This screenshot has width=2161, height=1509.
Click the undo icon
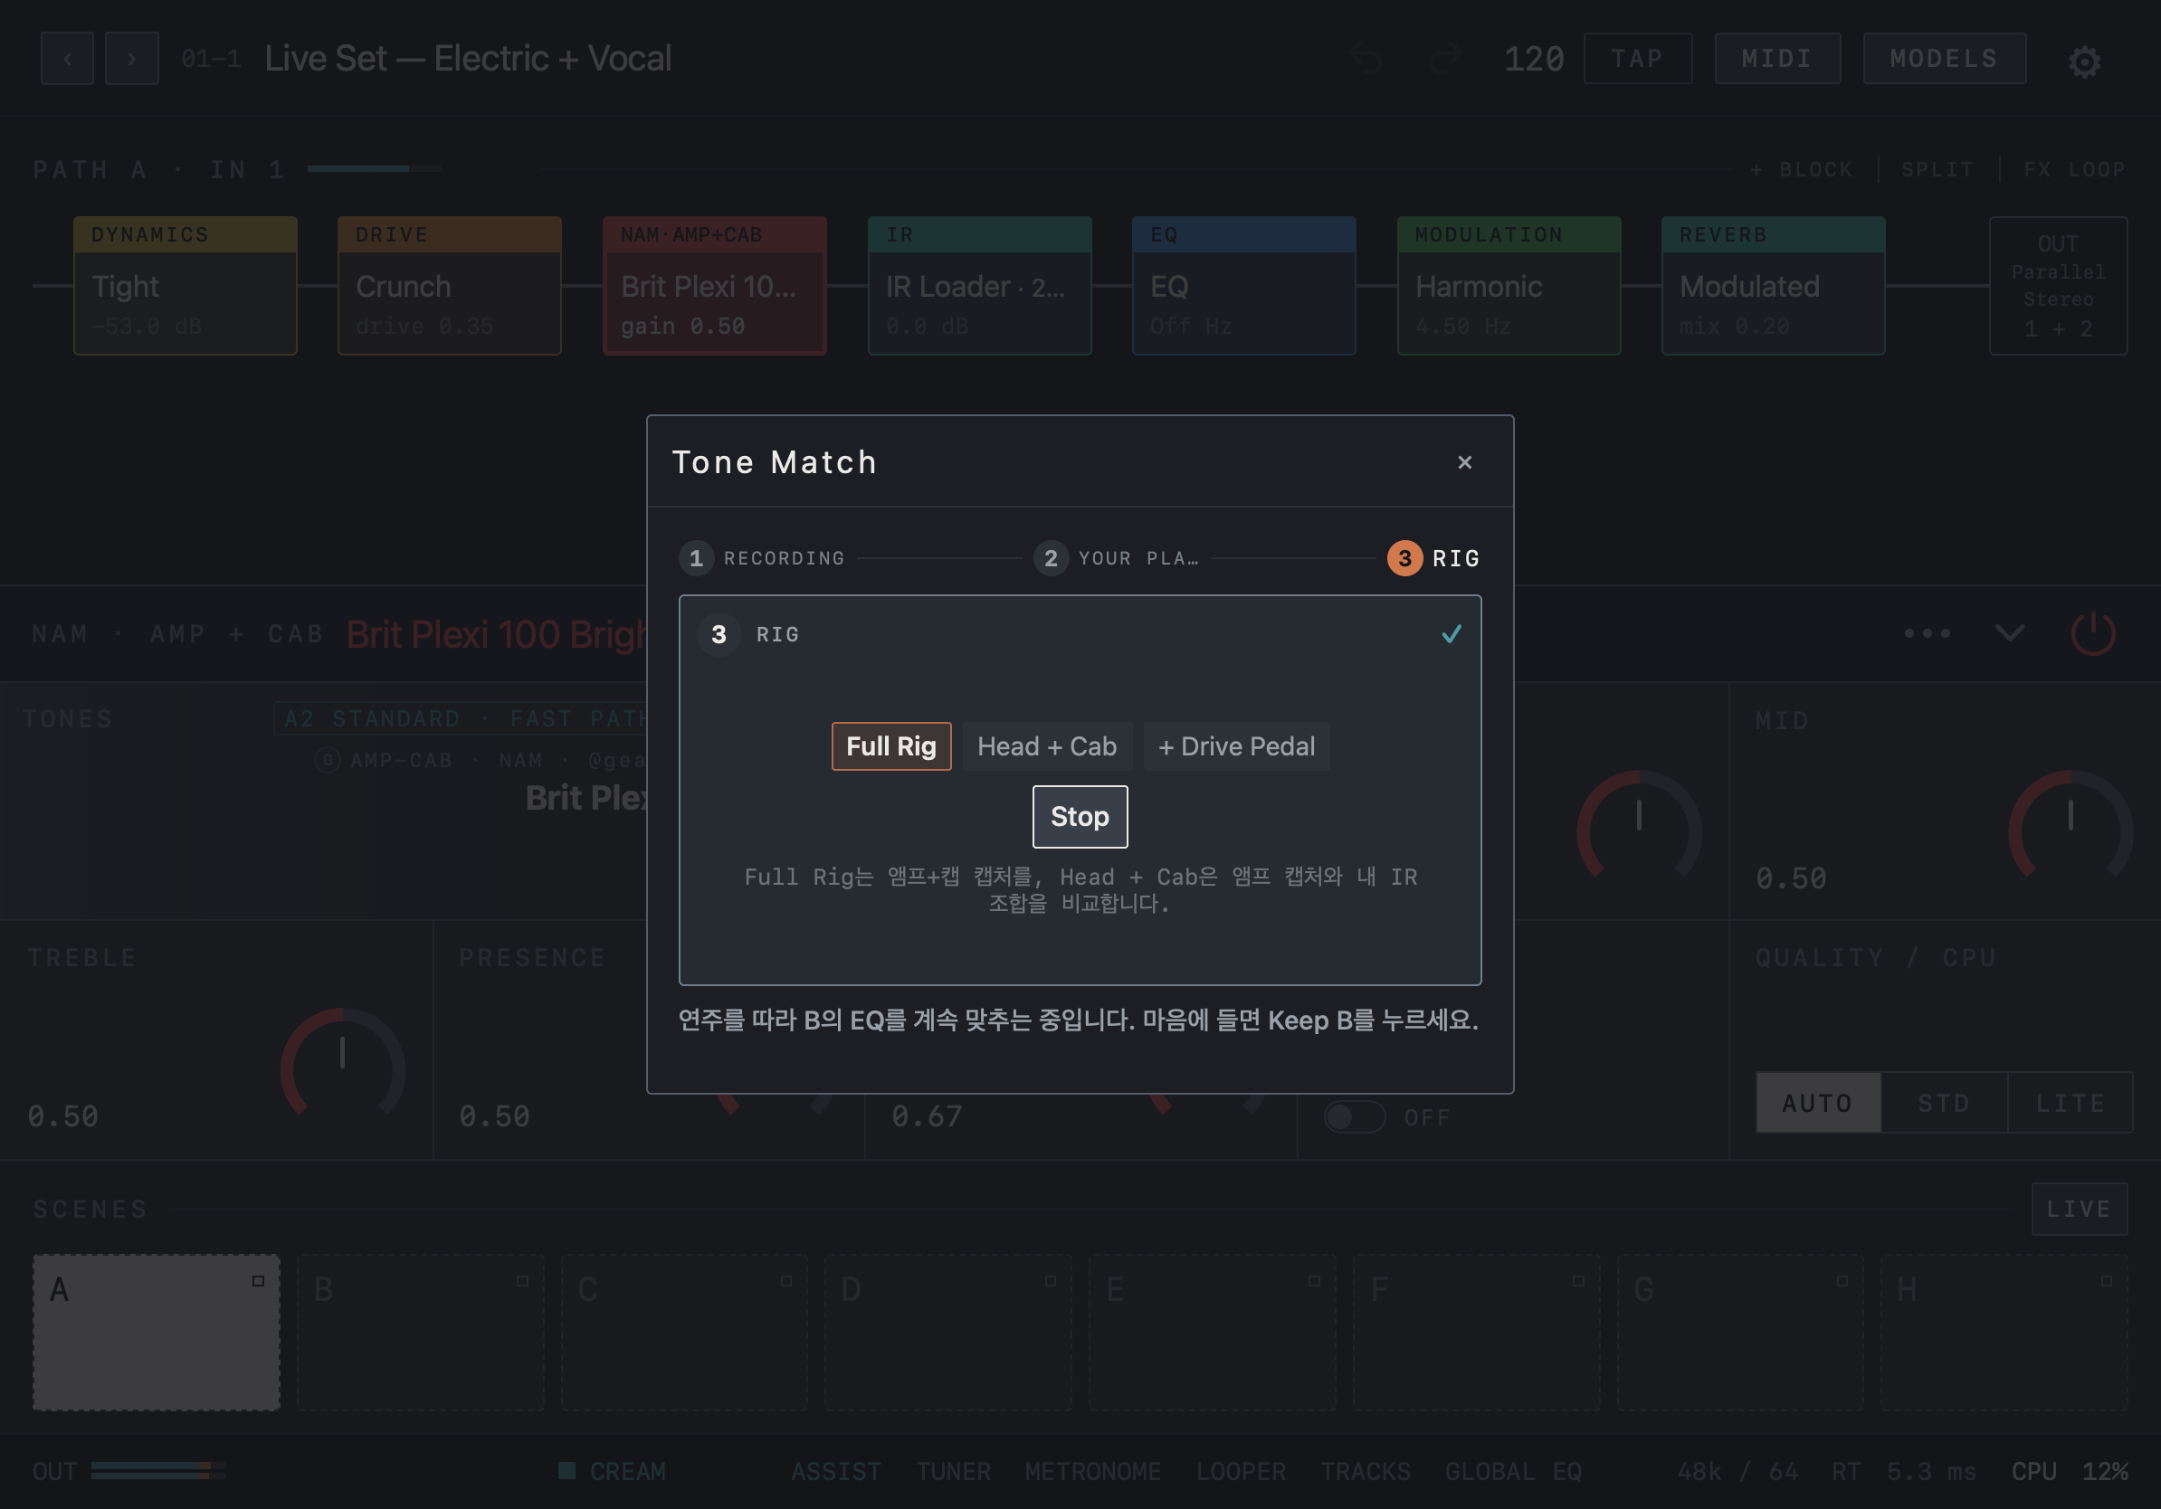[1366, 58]
